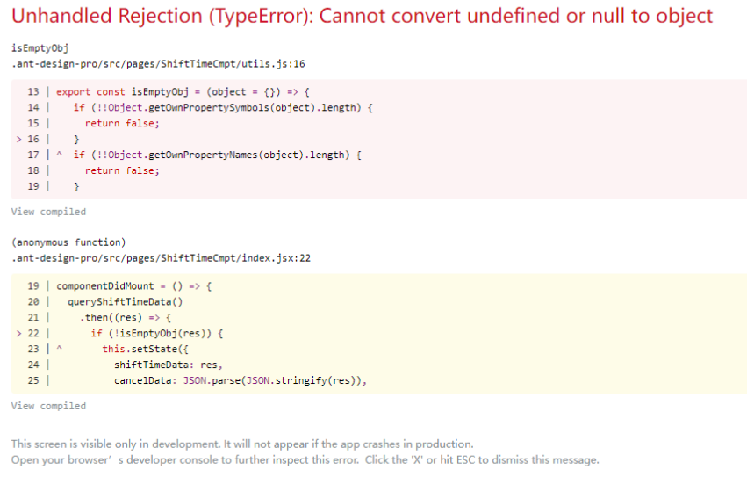Image resolution: width=747 pixels, height=484 pixels.
Task: Click the isEmptyObj stack frame name
Action: [40, 47]
